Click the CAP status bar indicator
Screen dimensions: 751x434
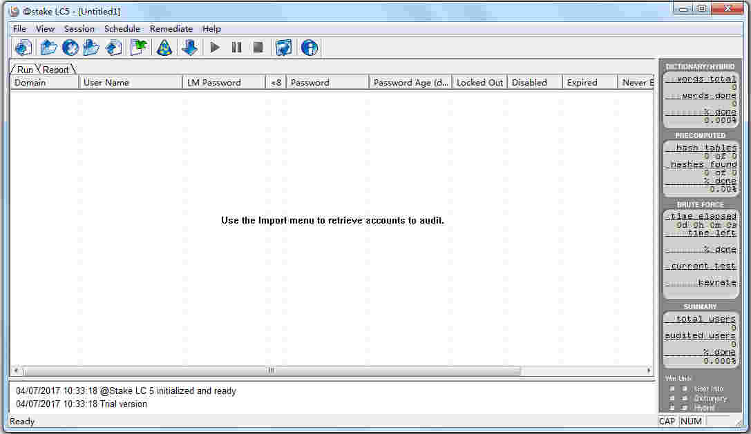[667, 422]
